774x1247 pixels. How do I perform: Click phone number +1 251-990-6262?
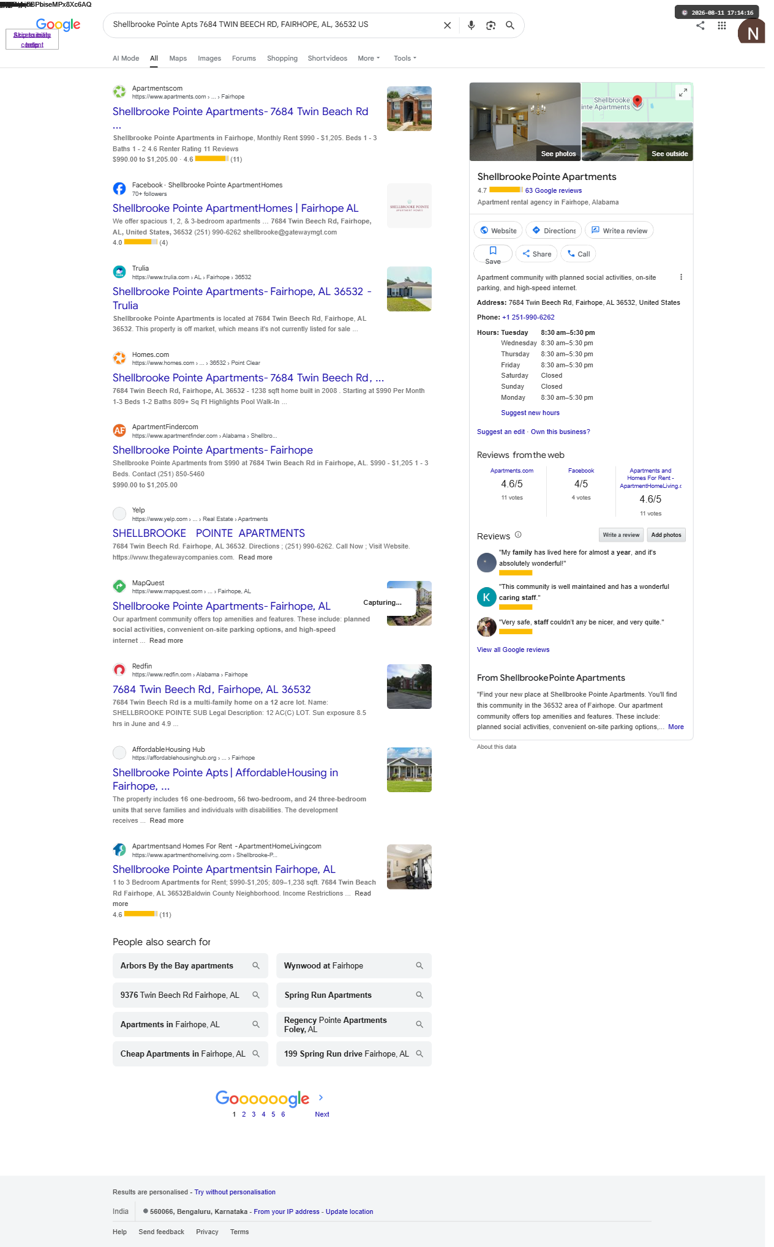pos(528,317)
